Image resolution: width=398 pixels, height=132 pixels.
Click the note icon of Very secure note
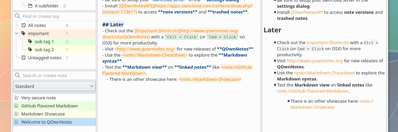pos(17,98)
